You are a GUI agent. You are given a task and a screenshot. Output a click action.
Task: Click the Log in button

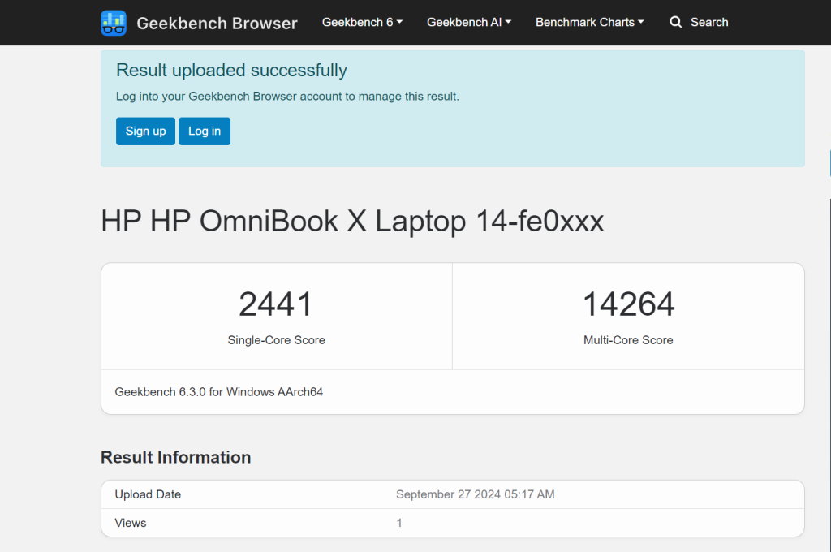click(204, 131)
